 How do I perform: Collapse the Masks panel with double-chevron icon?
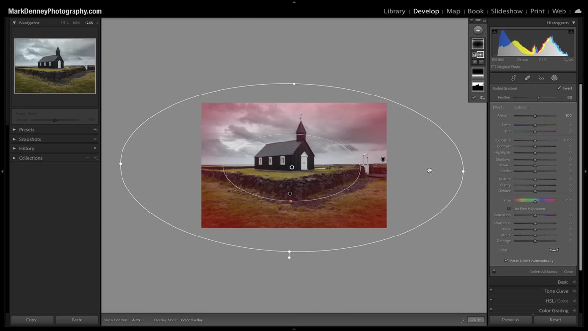pyautogui.click(x=484, y=21)
